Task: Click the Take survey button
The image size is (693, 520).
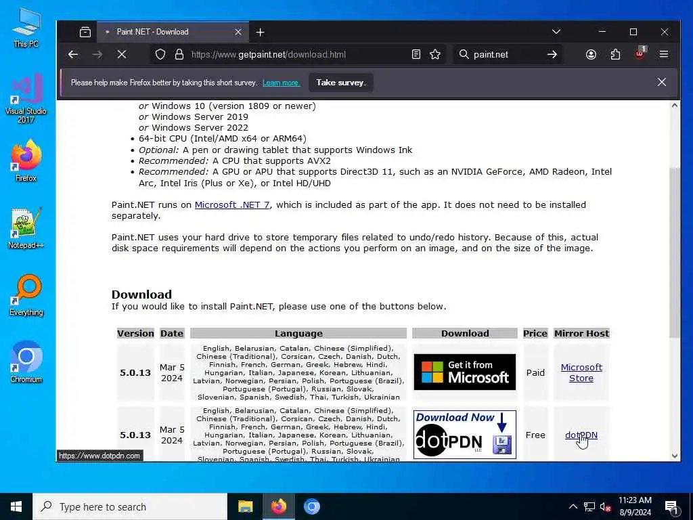Action: 341,83
